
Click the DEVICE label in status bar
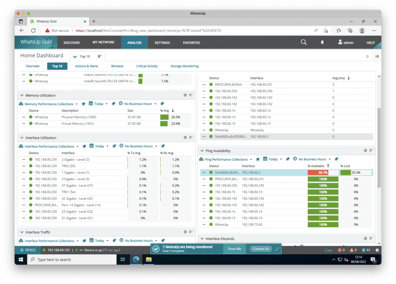point(28,250)
